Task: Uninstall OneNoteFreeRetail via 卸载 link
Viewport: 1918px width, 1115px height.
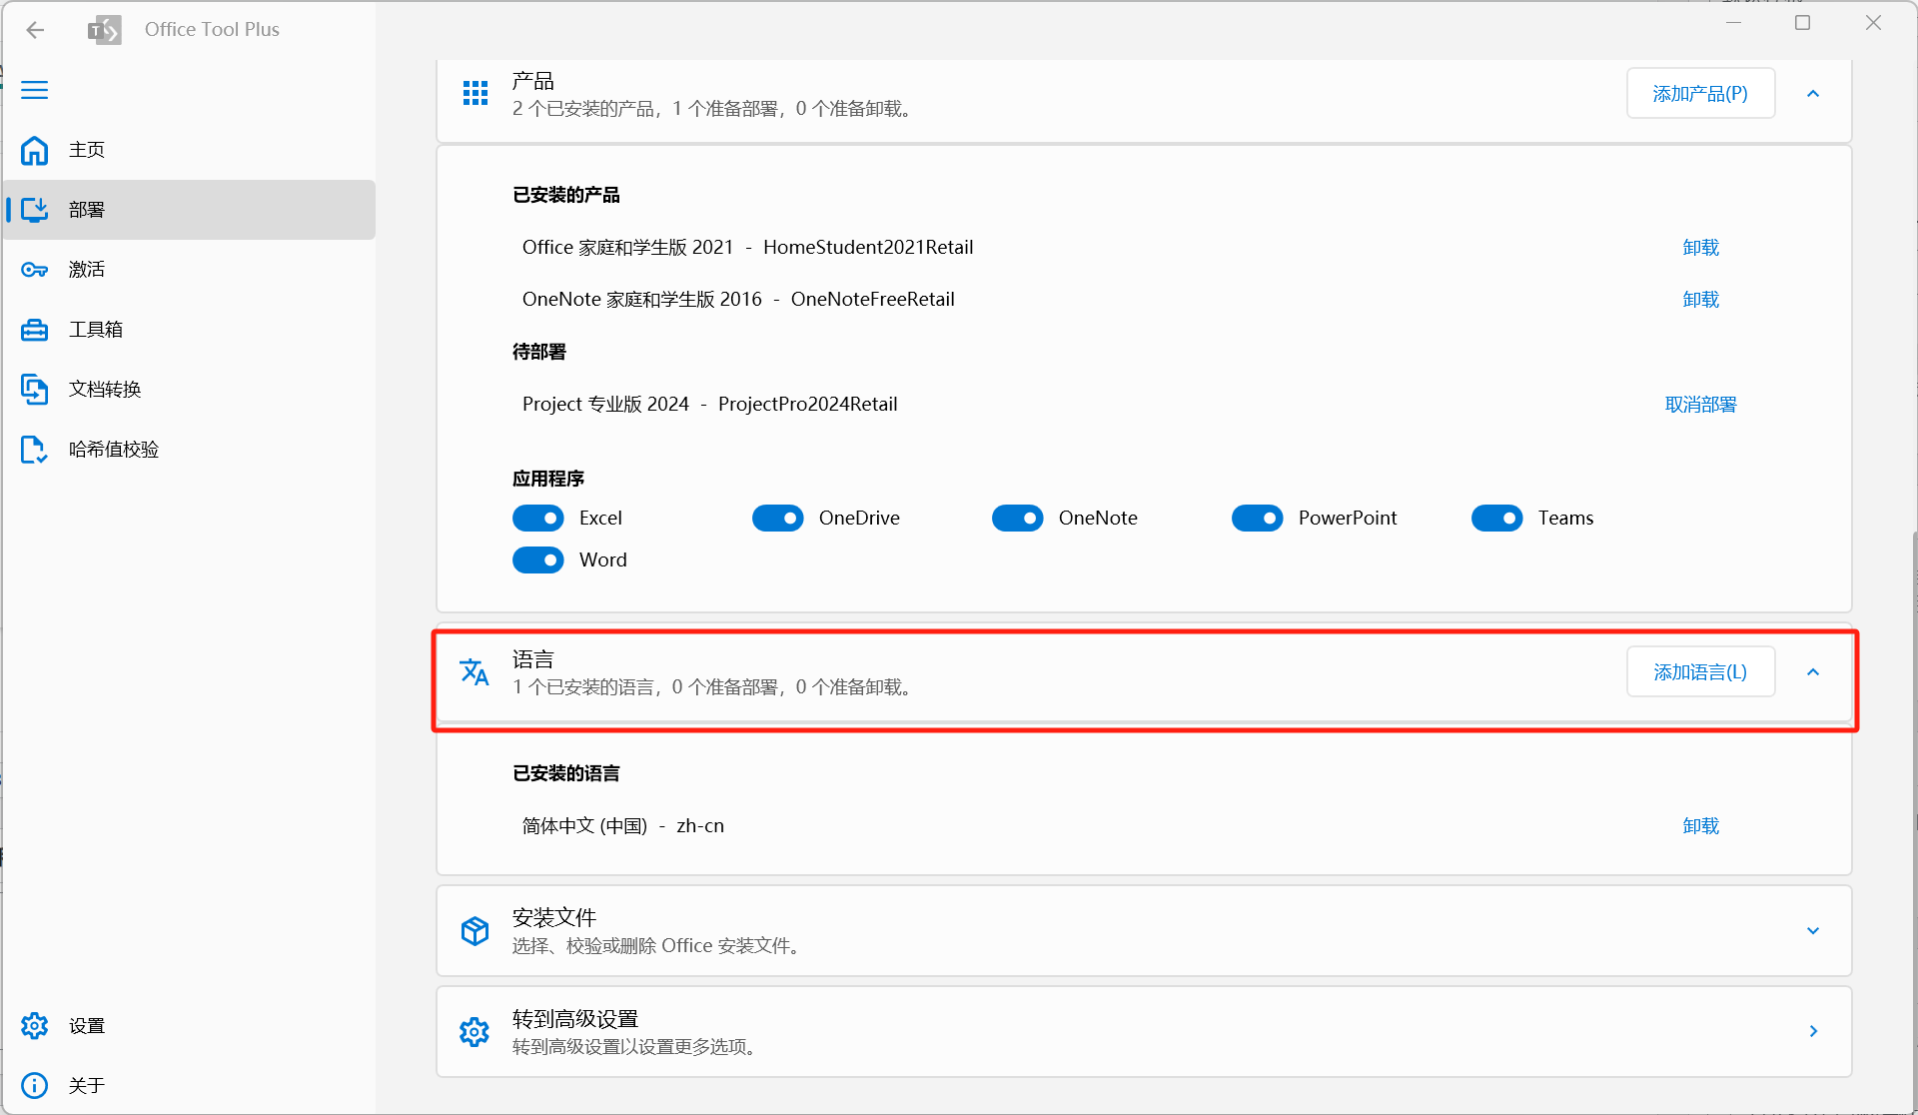Action: [1700, 300]
